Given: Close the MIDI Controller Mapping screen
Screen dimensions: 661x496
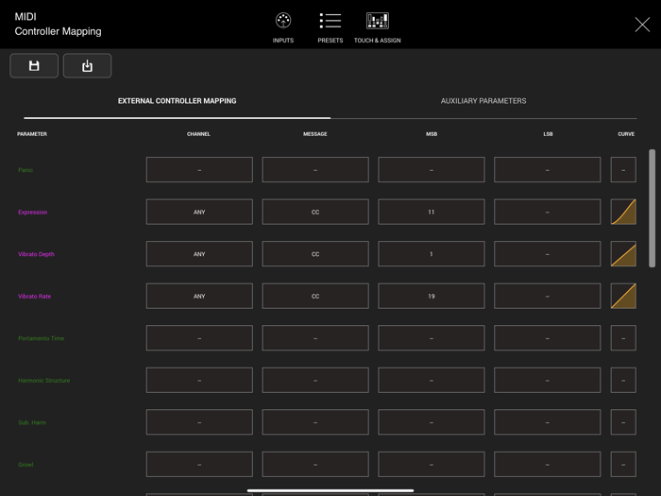Looking at the screenshot, I should pyautogui.click(x=642, y=26).
